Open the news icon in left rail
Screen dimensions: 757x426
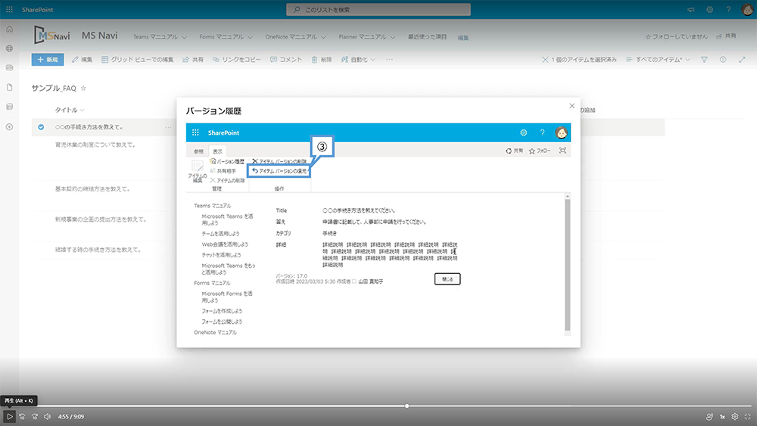[9, 68]
